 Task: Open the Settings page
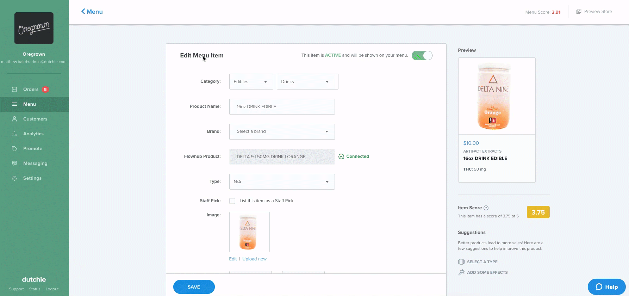[35, 178]
